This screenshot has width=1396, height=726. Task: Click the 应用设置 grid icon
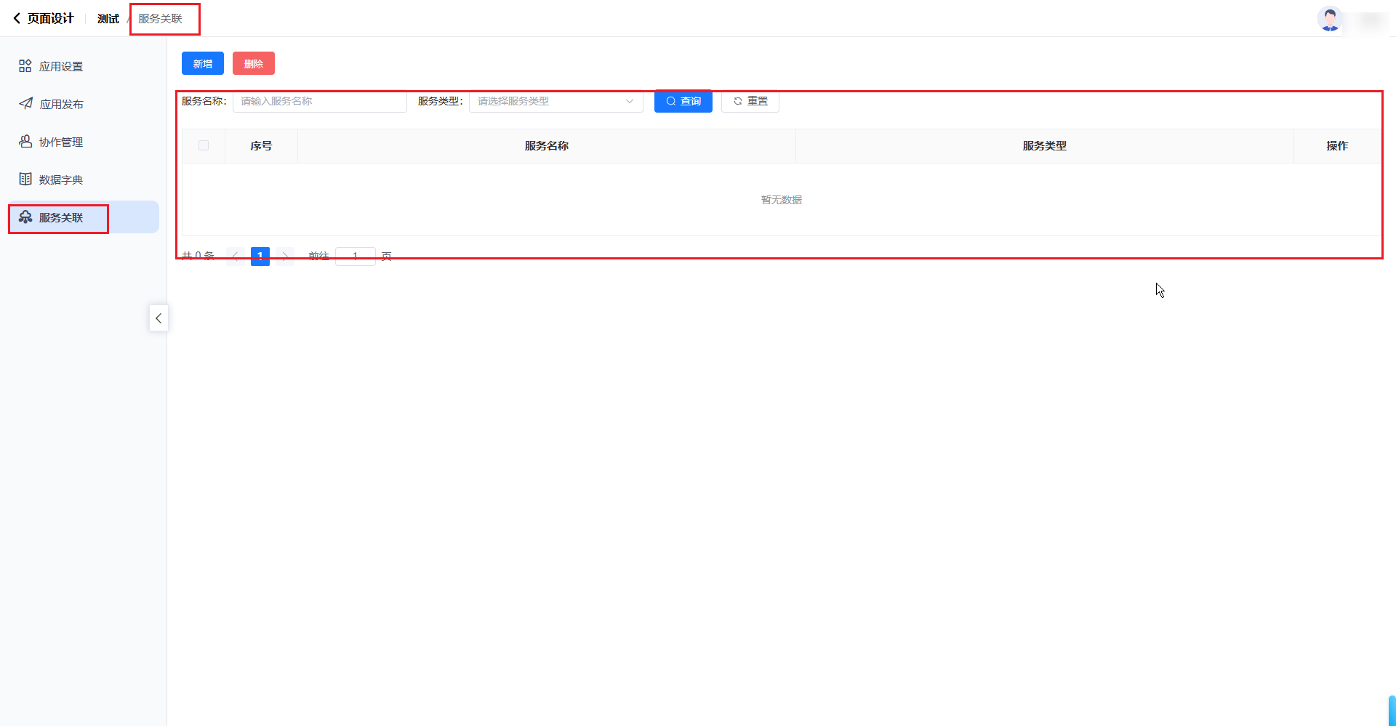(25, 66)
